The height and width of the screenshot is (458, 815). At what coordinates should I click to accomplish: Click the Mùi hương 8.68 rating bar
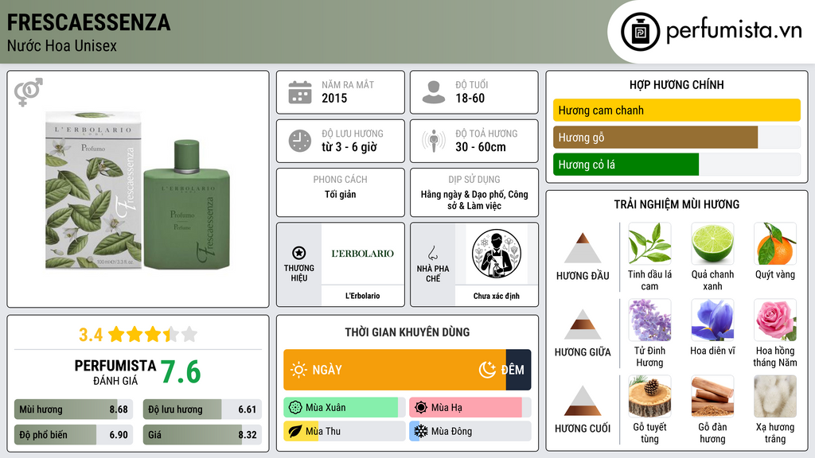[74, 409]
